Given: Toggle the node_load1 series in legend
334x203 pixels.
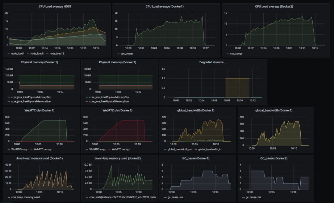Looking at the screenshot, I should [18, 54].
